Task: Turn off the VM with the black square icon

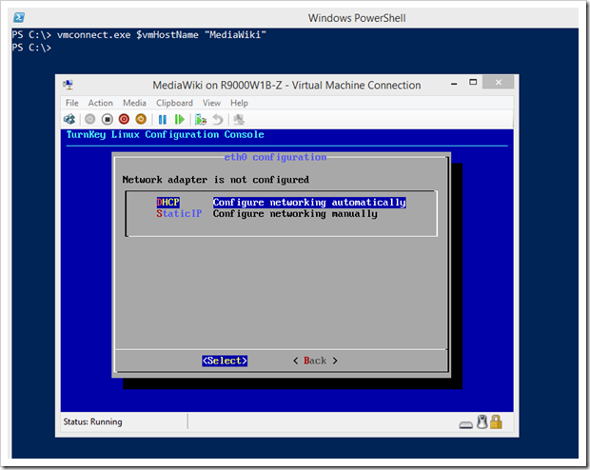Action: pos(108,120)
